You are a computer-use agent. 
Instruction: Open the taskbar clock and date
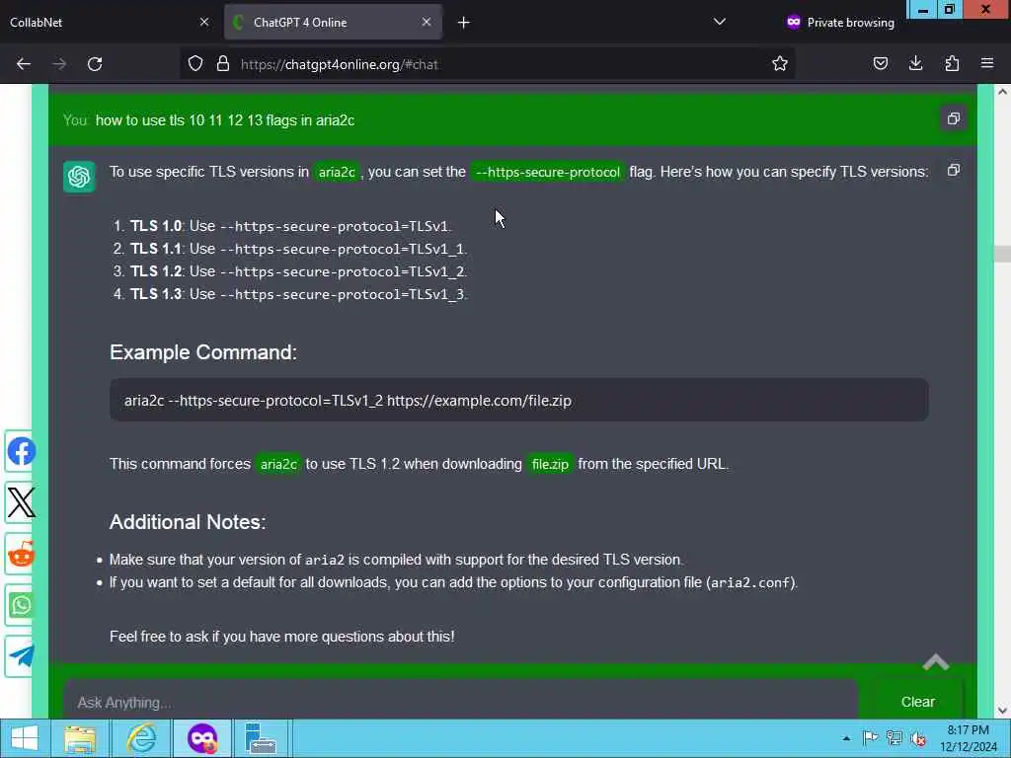(968, 738)
